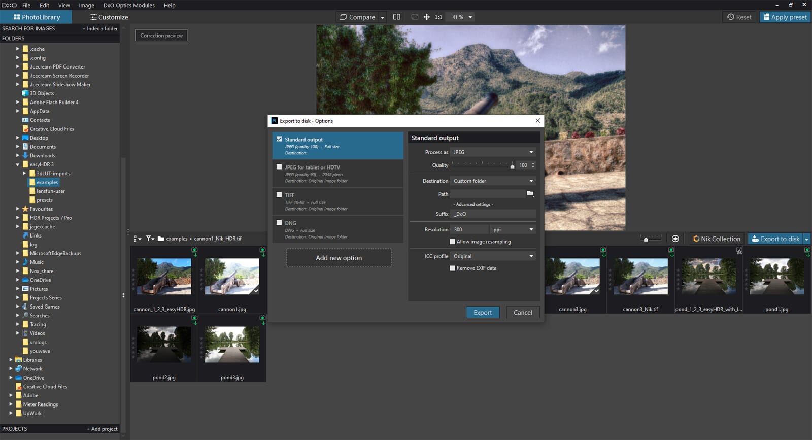Click Export to disk button
This screenshot has height=440, width=812.
click(x=775, y=239)
